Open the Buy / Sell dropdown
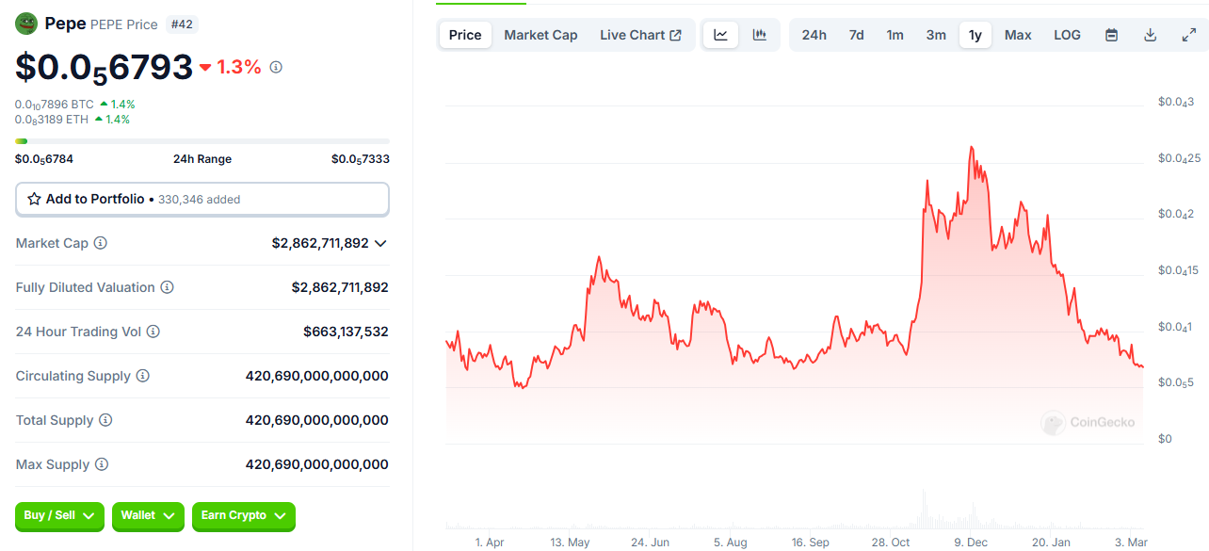 coord(59,515)
